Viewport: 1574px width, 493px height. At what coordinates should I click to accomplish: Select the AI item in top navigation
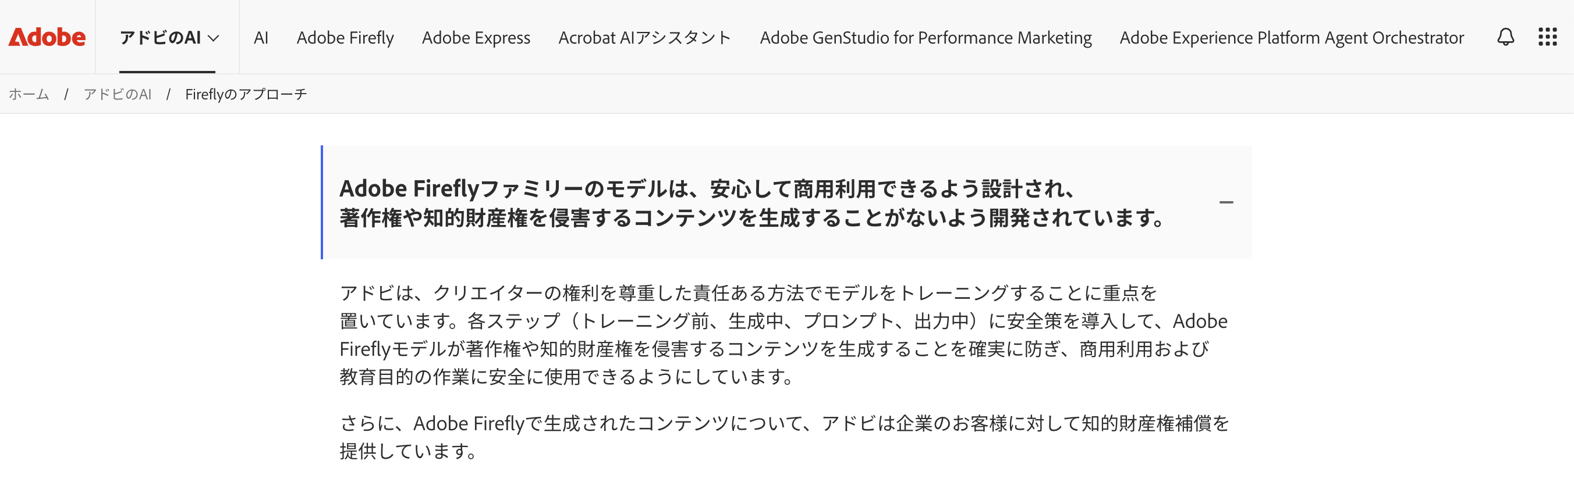click(261, 38)
